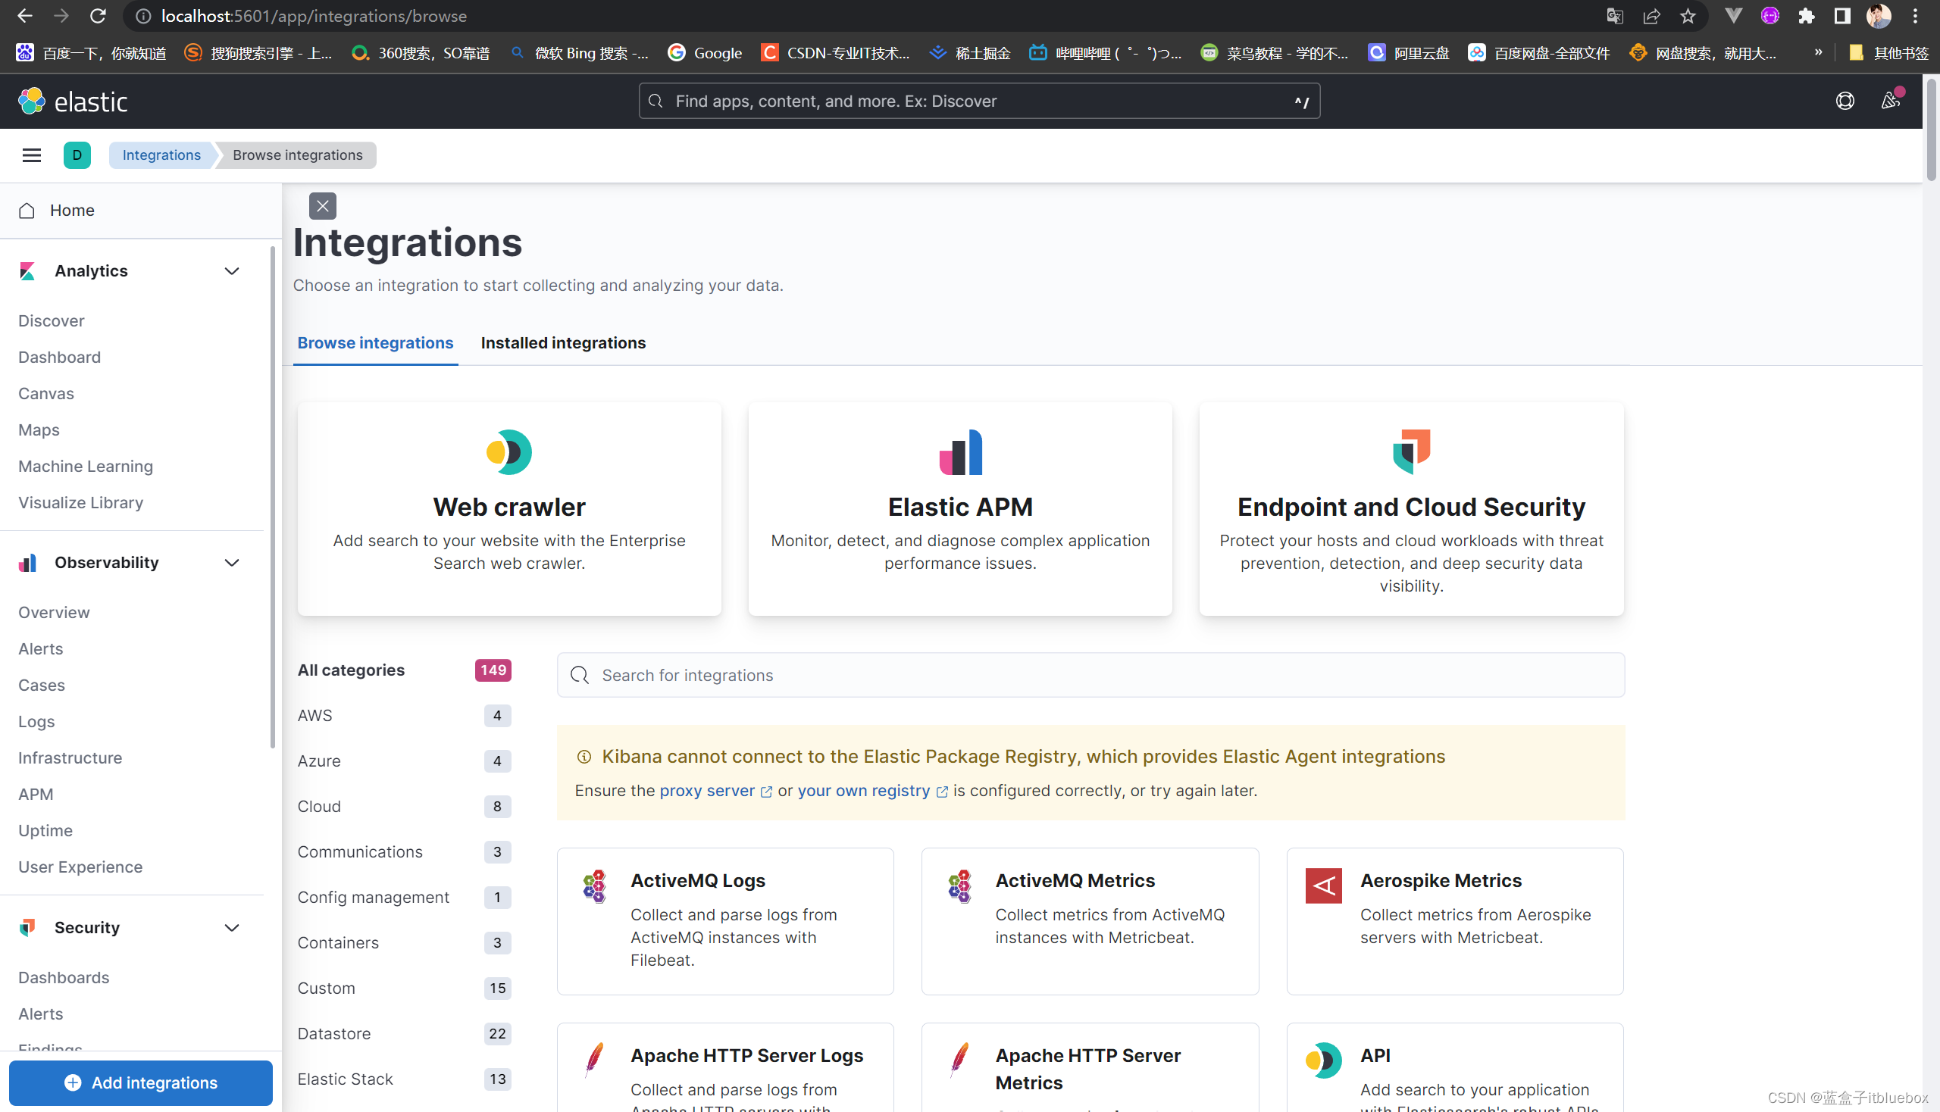This screenshot has height=1112, width=1940.
Task: Open Chrome three-dot menu
Action: click(x=1915, y=16)
